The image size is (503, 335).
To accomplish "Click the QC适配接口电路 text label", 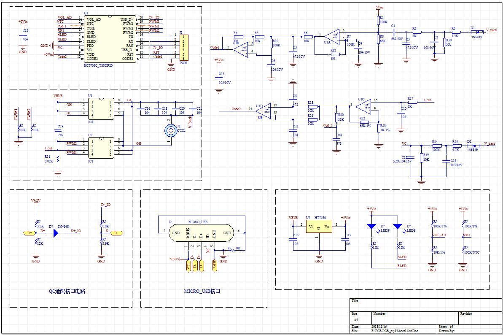I will pyautogui.click(x=70, y=291).
